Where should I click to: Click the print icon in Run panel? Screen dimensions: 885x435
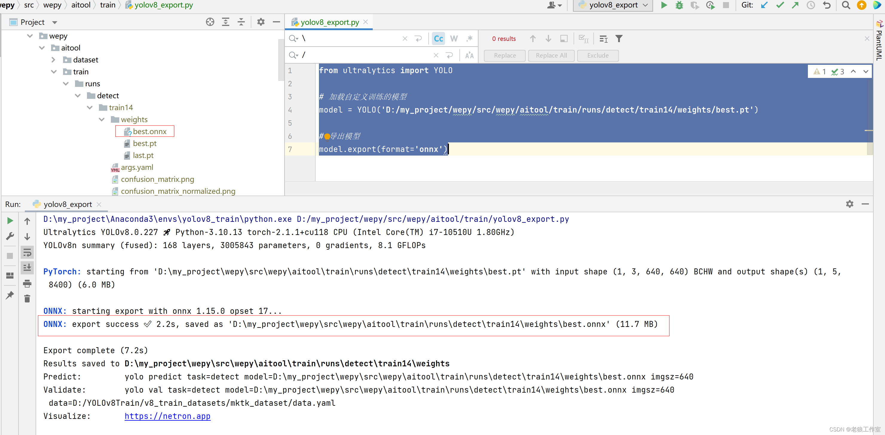coord(27,283)
